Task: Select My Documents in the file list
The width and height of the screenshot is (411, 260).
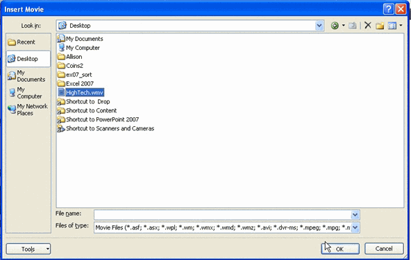Action: (x=81, y=39)
